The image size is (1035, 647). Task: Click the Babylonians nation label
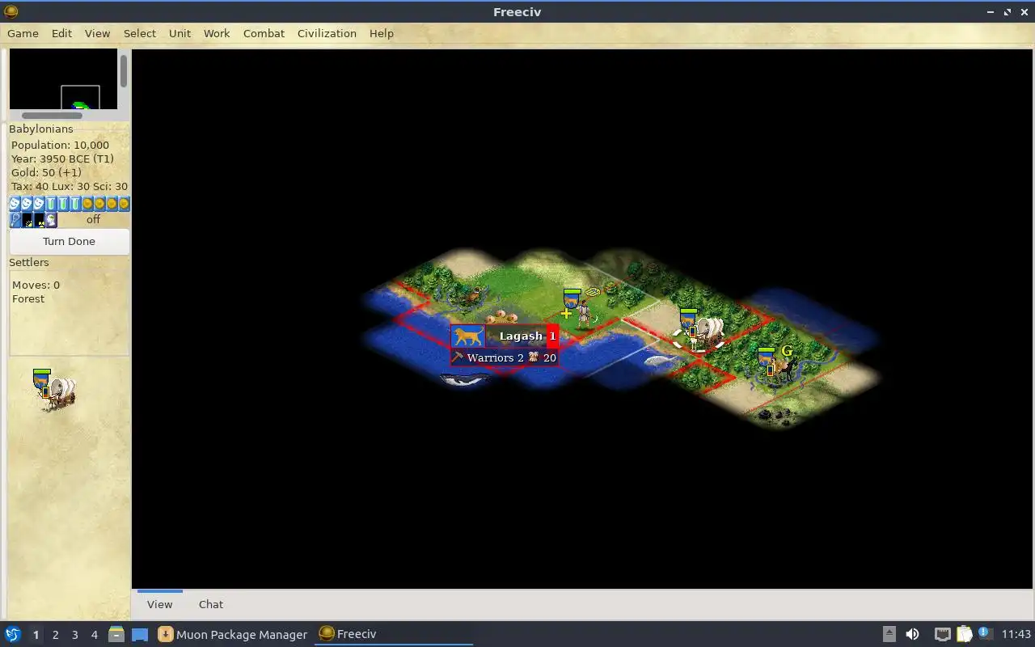click(40, 129)
